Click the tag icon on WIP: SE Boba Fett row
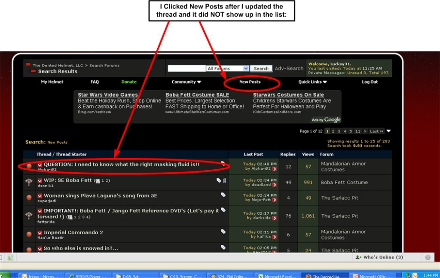440x278 pixels. 219,180
